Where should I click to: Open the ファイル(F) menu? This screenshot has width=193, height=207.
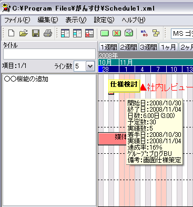click(17, 20)
